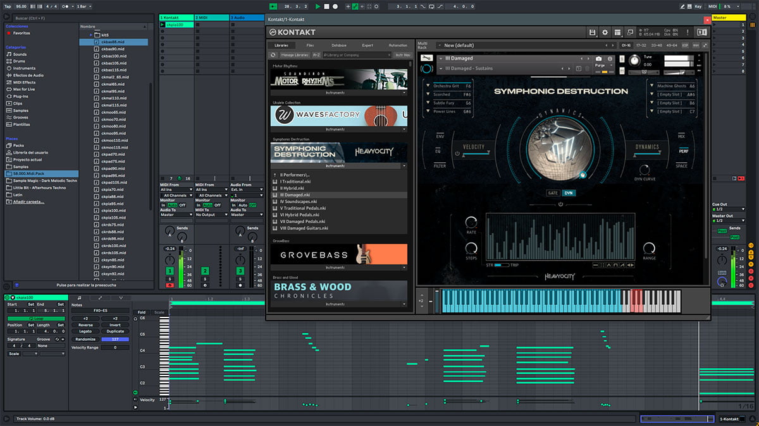Image resolution: width=759 pixels, height=426 pixels.
Task: Open track 1 Audio To Master dropdown
Action: tap(175, 215)
